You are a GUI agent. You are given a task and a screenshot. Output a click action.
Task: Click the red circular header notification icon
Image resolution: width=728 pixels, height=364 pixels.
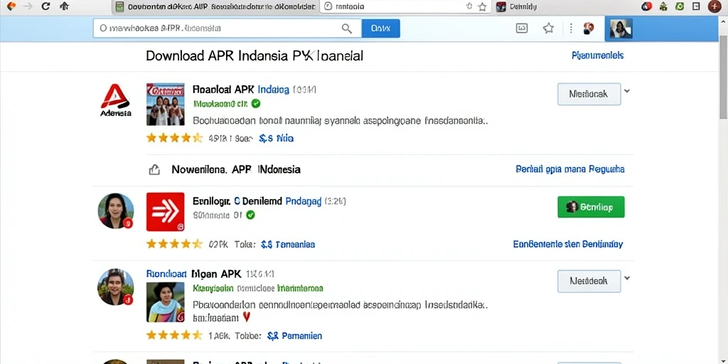(x=589, y=28)
